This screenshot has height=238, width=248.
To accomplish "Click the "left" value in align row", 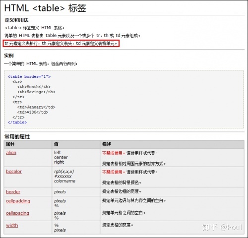I will click(58, 152).
